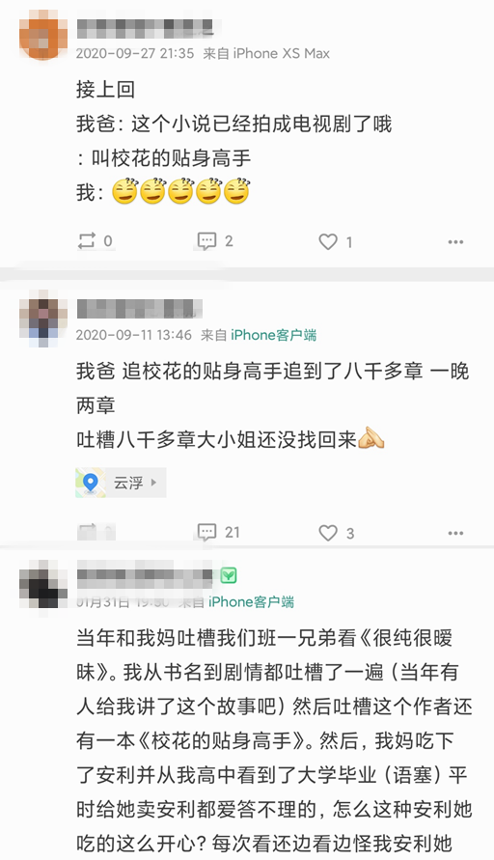Image resolution: width=494 pixels, height=860 pixels.
Task: Open the orange avatar of first poster
Action: (x=42, y=38)
